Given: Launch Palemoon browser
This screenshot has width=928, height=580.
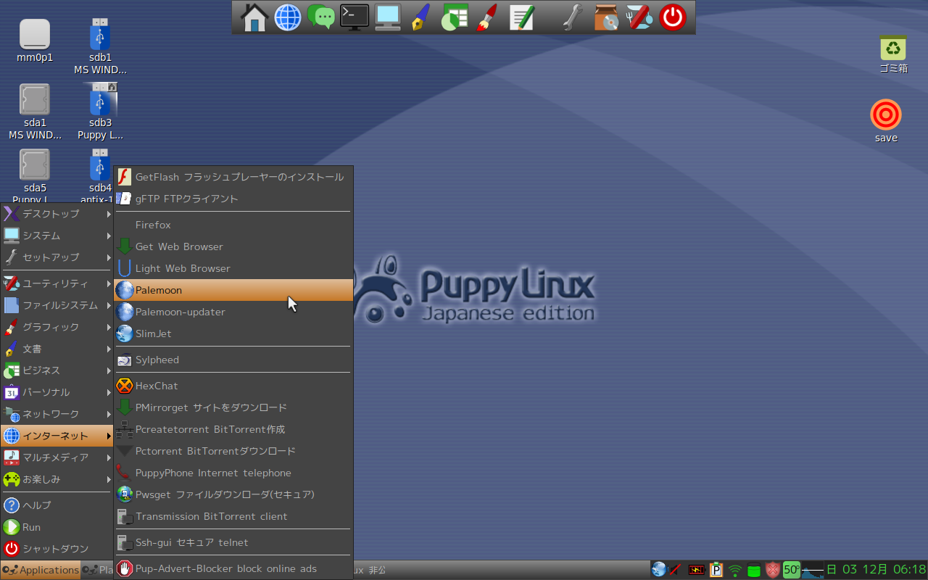Looking at the screenshot, I should tap(233, 290).
